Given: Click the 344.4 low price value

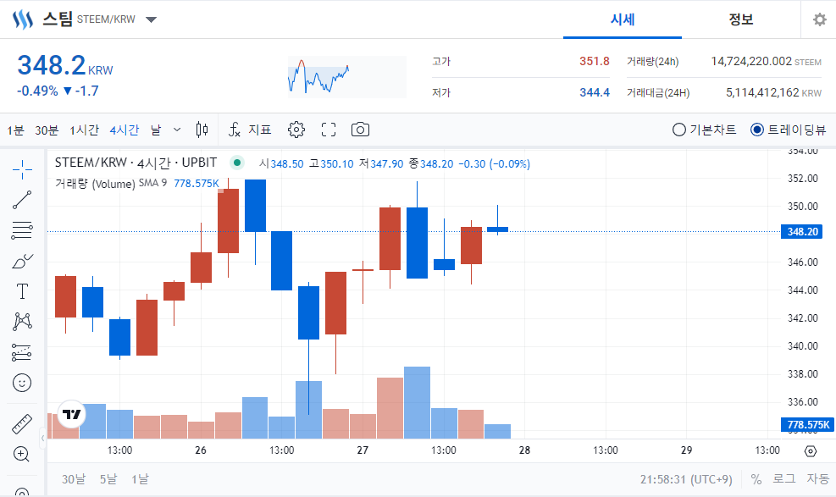Looking at the screenshot, I should coord(595,92).
